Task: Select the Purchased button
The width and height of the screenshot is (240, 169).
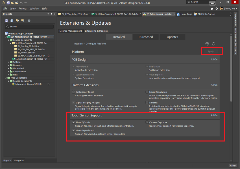Action: pos(146,37)
